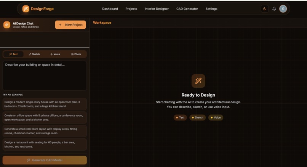The image size is (307, 167).
Task: Open Settings from the top navigation
Action: (x=211, y=9)
